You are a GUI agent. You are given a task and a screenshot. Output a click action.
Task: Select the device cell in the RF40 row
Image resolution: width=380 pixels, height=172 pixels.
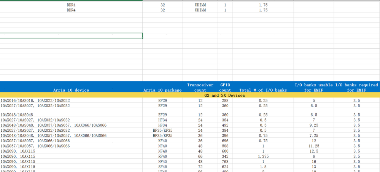[x=18, y=156]
